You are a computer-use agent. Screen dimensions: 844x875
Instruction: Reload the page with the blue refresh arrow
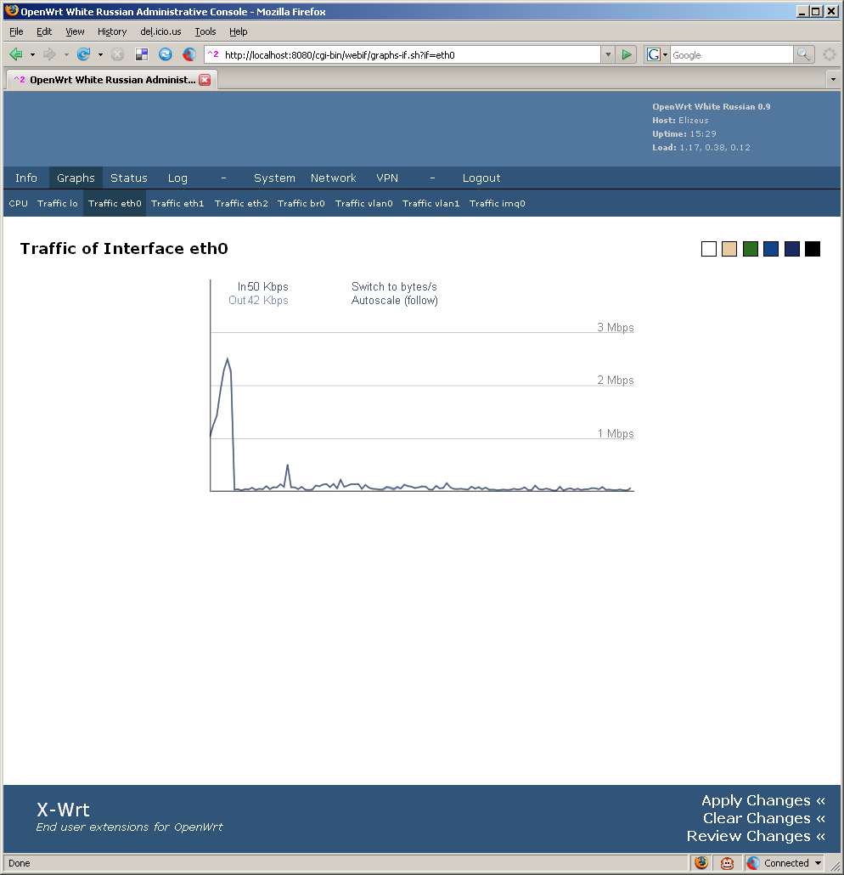pos(84,54)
